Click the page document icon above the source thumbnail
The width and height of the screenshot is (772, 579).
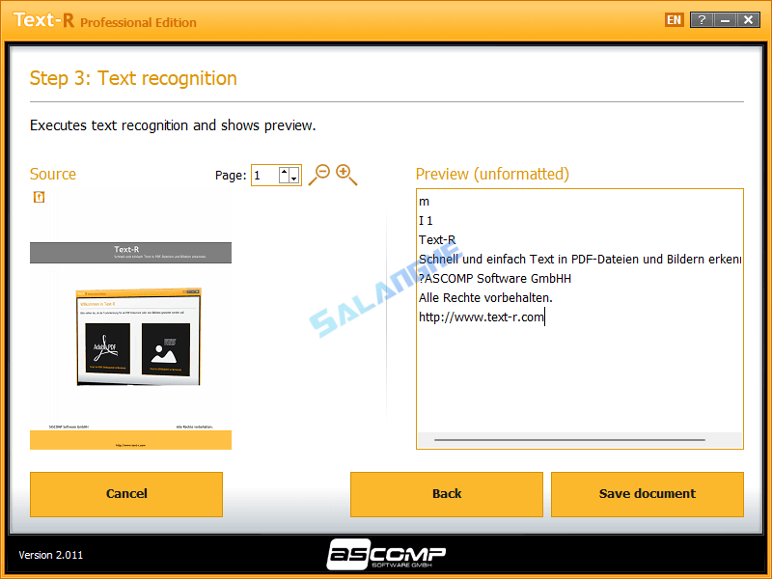(x=39, y=197)
